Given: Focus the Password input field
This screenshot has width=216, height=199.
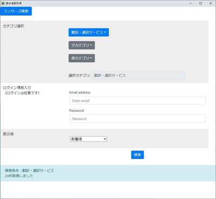Looking at the screenshot, I should pyautogui.click(x=137, y=119).
